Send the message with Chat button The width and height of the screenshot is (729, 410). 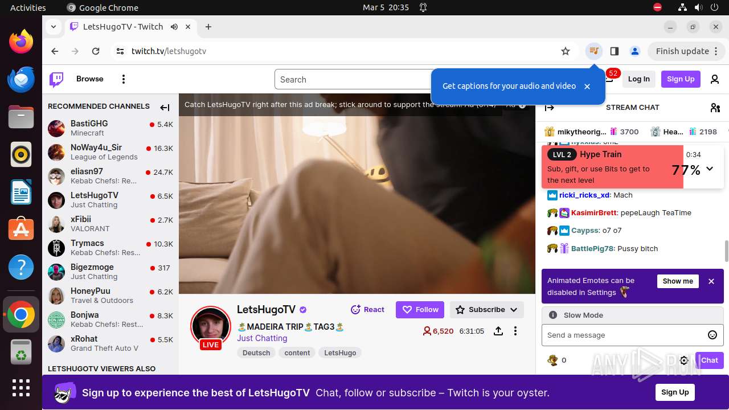coord(710,360)
